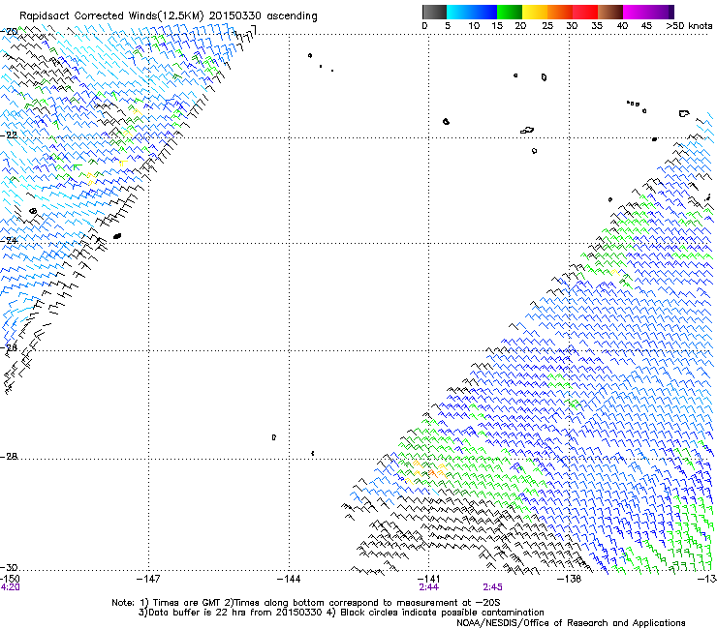The width and height of the screenshot is (717, 629).
Task: Click the note line 'Times are GMT'
Action: (187, 603)
